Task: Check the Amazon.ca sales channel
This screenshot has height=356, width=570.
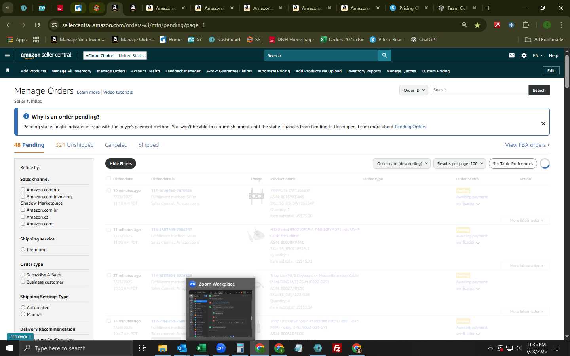Action: pos(23,217)
